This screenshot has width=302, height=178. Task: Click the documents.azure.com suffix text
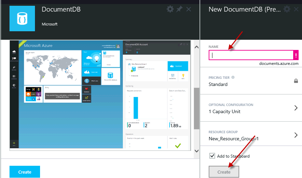pyautogui.click(x=279, y=64)
